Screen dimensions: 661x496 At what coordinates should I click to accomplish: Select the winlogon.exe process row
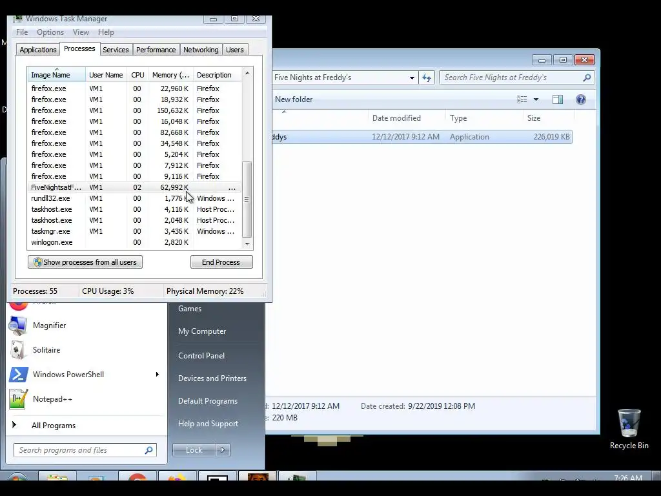click(135, 242)
